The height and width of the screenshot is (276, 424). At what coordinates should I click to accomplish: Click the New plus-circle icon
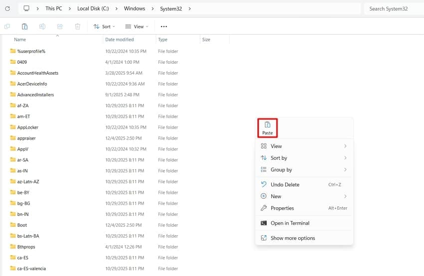[x=264, y=196]
